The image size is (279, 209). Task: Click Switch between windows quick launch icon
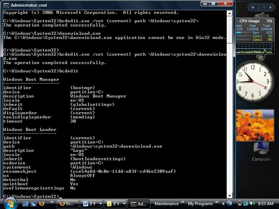pos(33,204)
